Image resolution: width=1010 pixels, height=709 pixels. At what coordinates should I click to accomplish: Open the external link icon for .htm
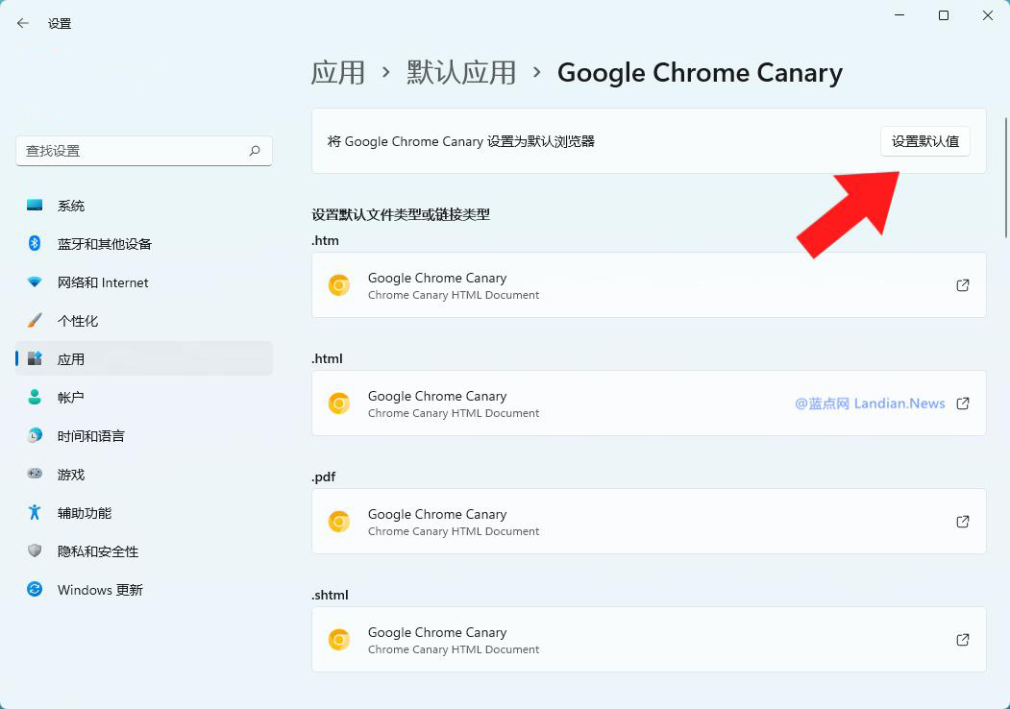pos(963,285)
